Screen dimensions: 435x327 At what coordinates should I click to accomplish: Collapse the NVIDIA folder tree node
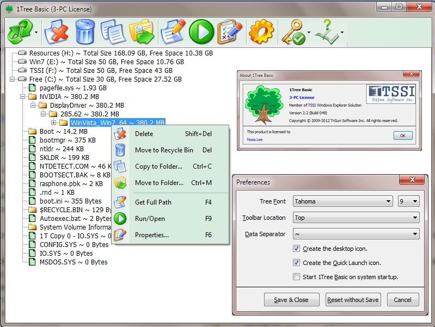[x=22, y=97]
